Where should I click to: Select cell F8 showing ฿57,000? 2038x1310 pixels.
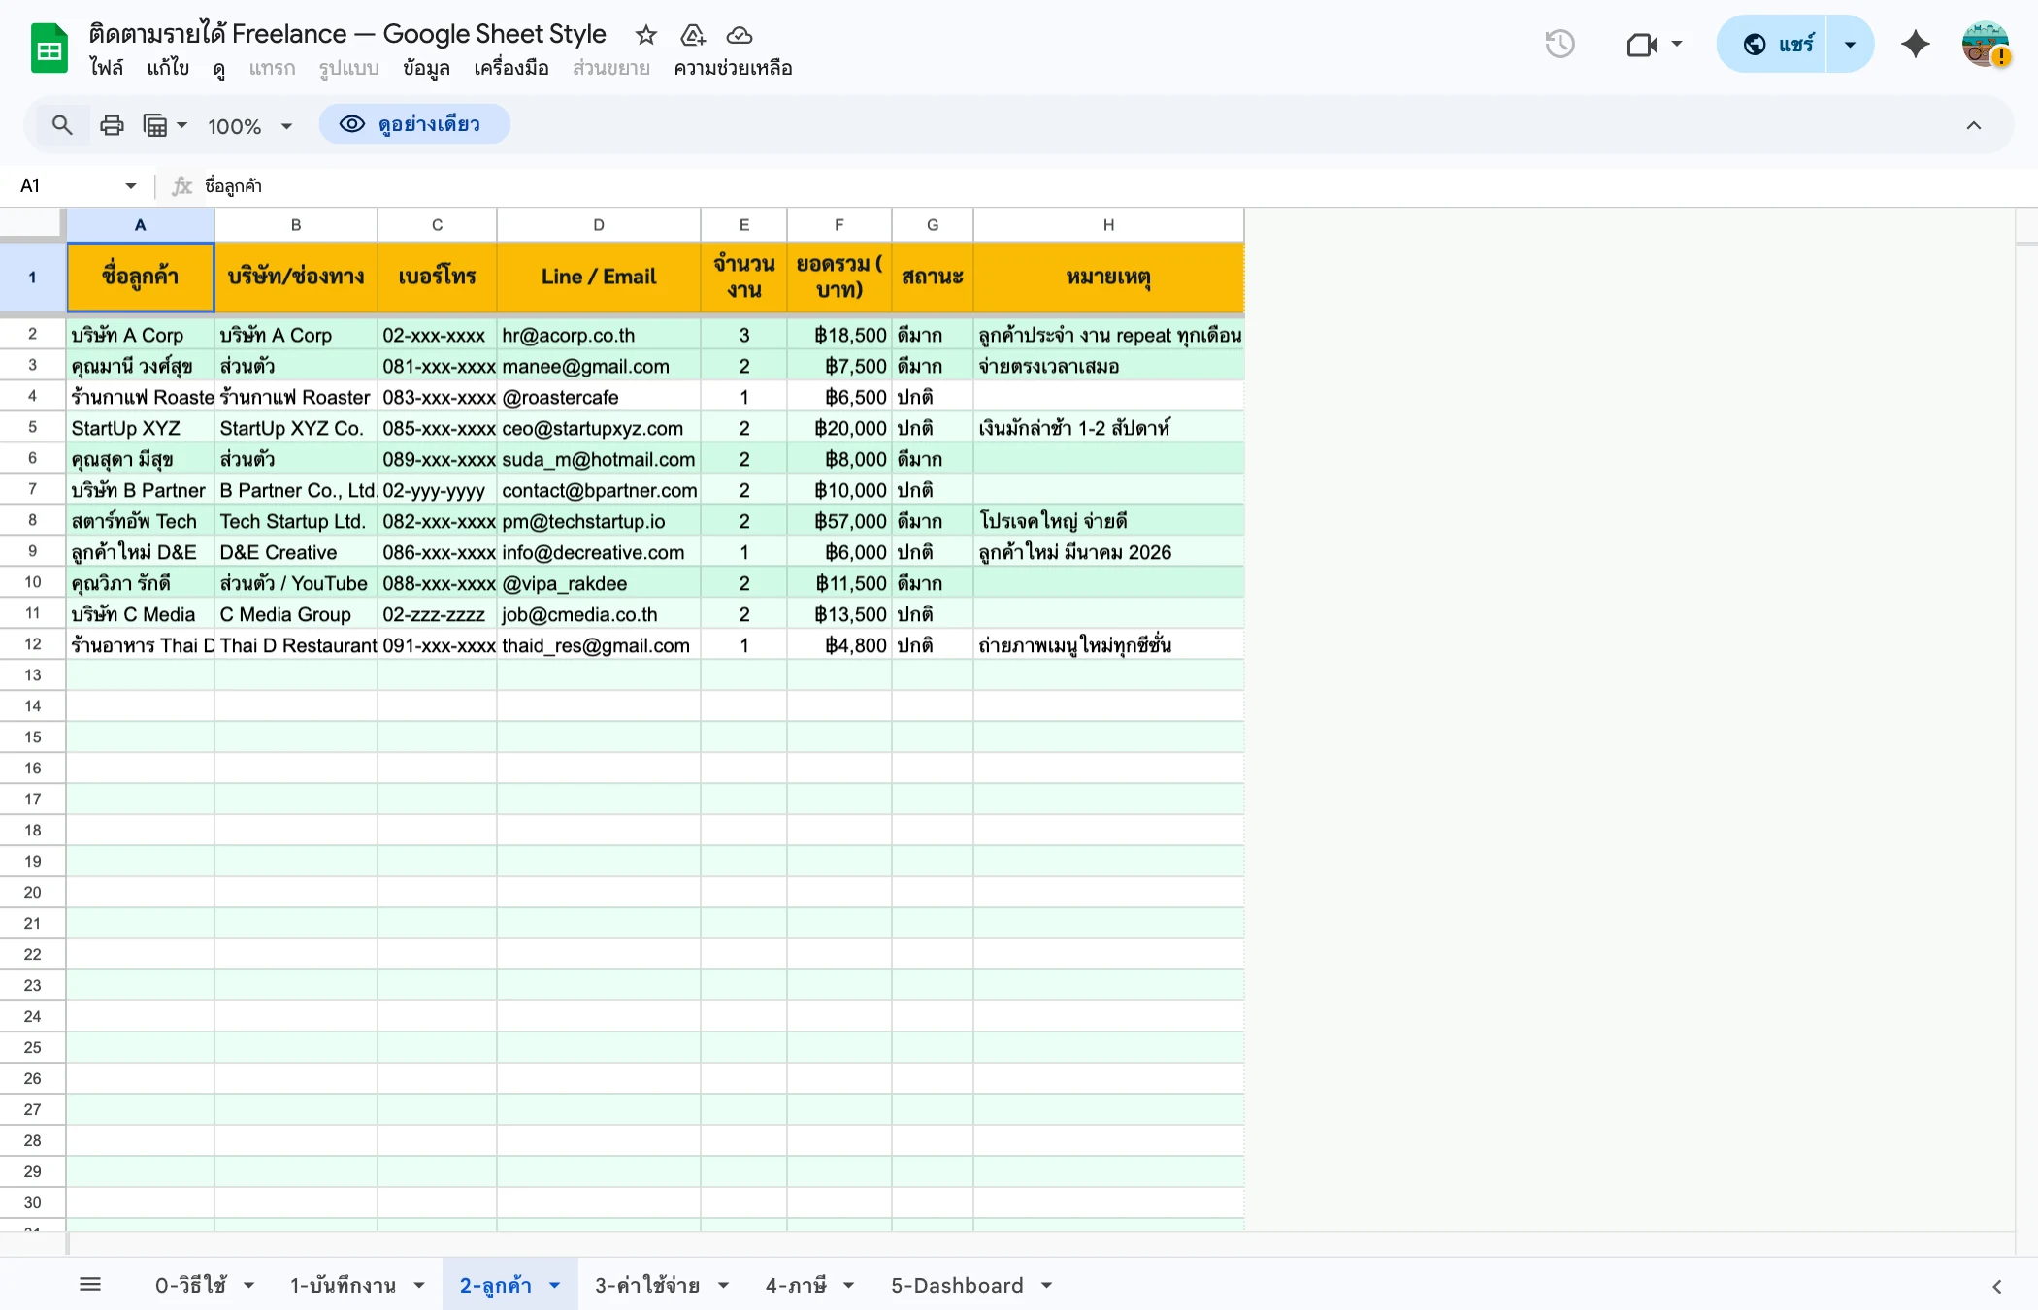839,521
